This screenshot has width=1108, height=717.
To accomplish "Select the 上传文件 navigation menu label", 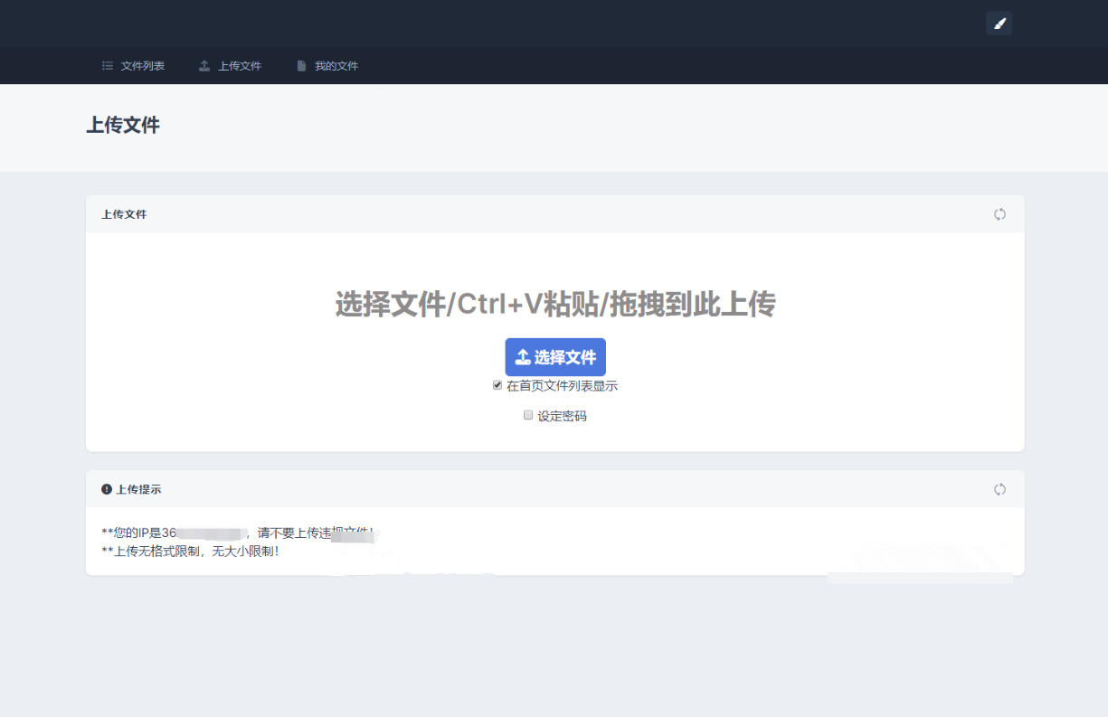I will coord(240,66).
